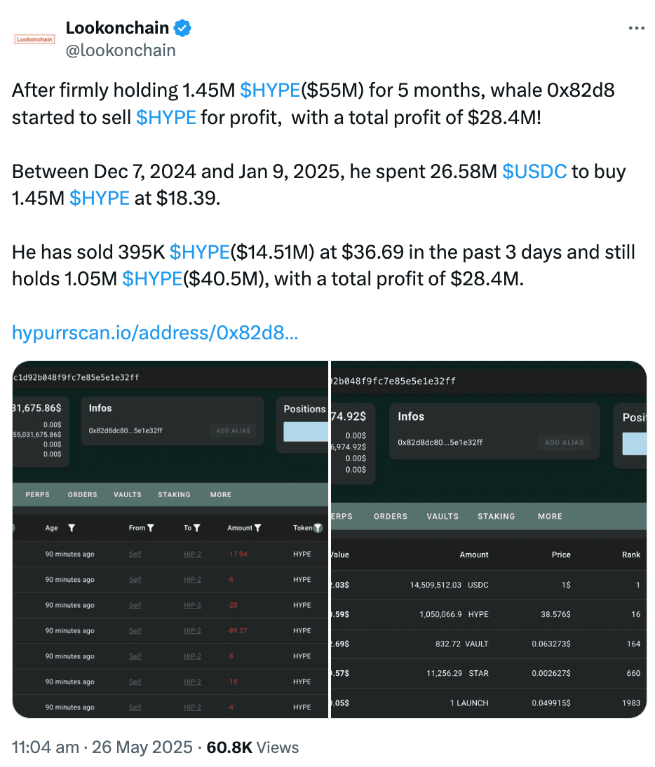The image size is (655, 767).
Task: Click the From column filter icon
Action: [151, 528]
